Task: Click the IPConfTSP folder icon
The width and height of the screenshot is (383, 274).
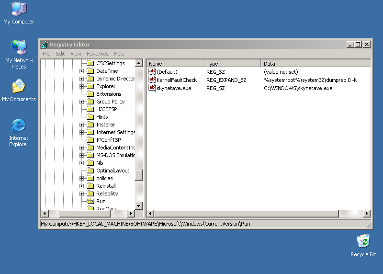Action: click(90, 140)
